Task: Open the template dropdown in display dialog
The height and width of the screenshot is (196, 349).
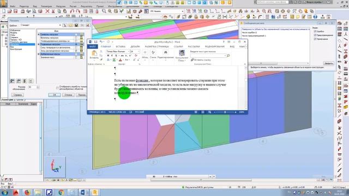Action: tap(60, 26)
